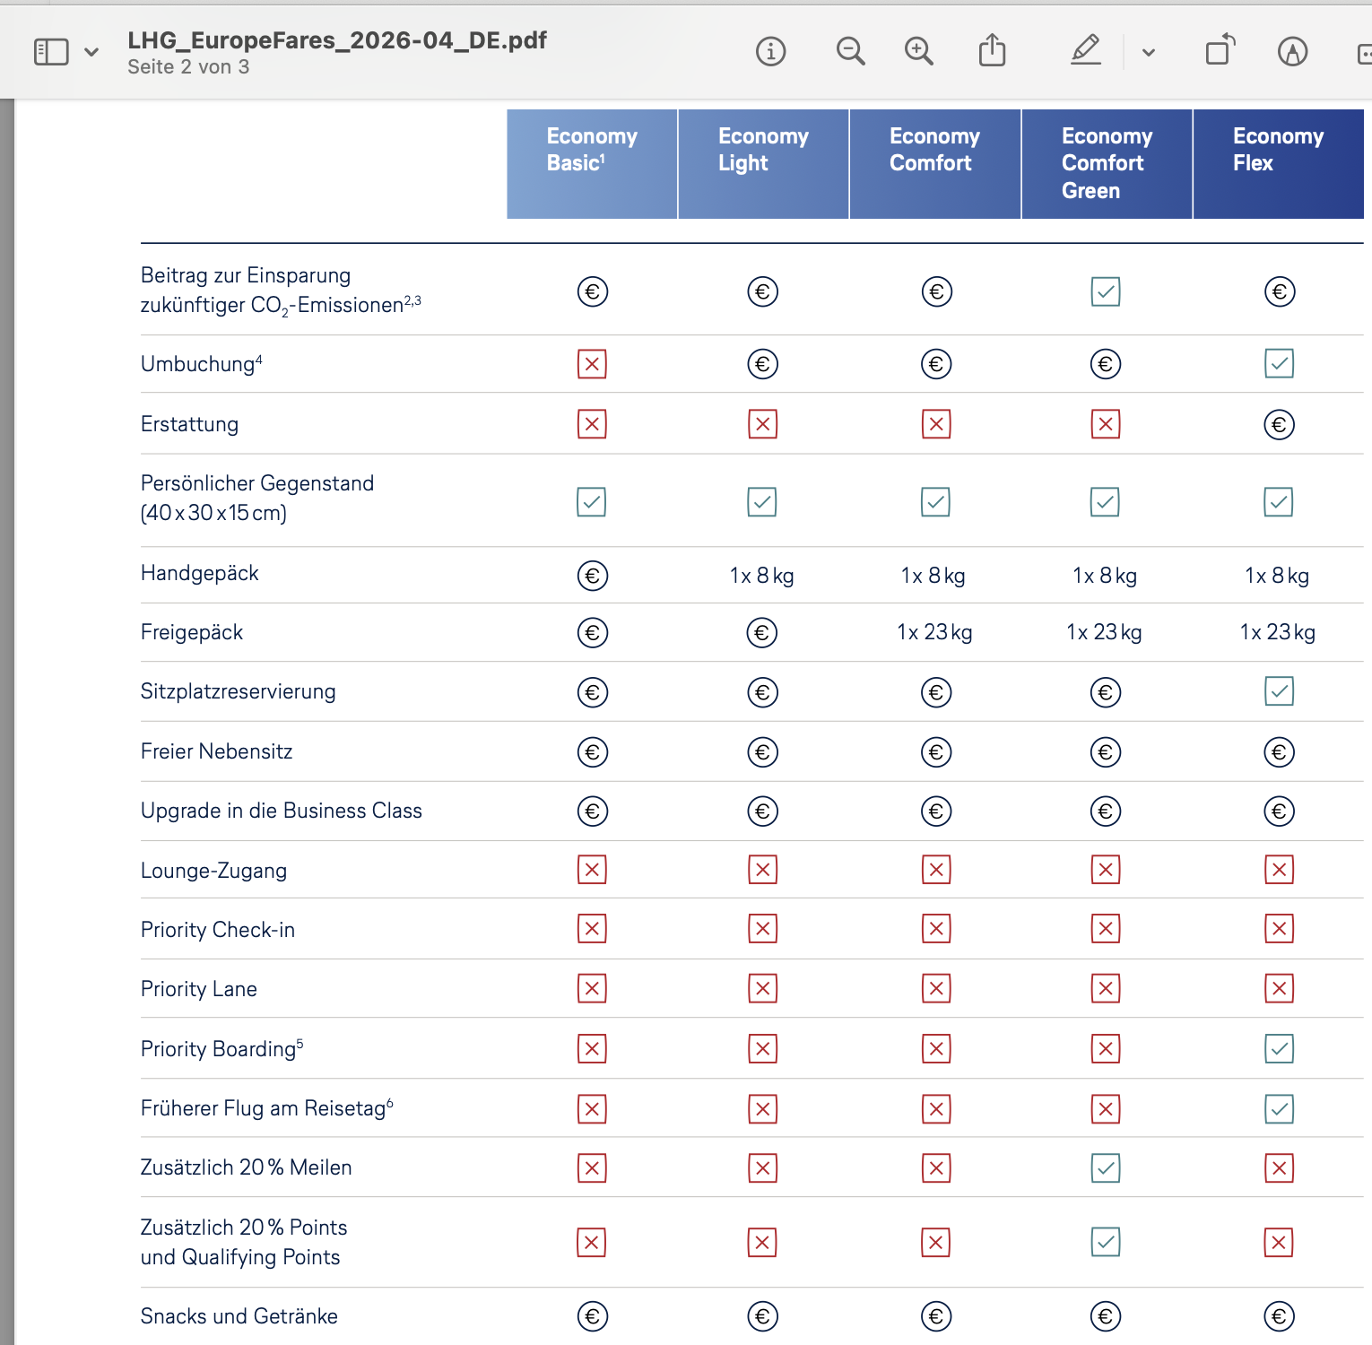Click the Upgrade in die Business Class label
Image resolution: width=1372 pixels, height=1345 pixels.
click(281, 811)
